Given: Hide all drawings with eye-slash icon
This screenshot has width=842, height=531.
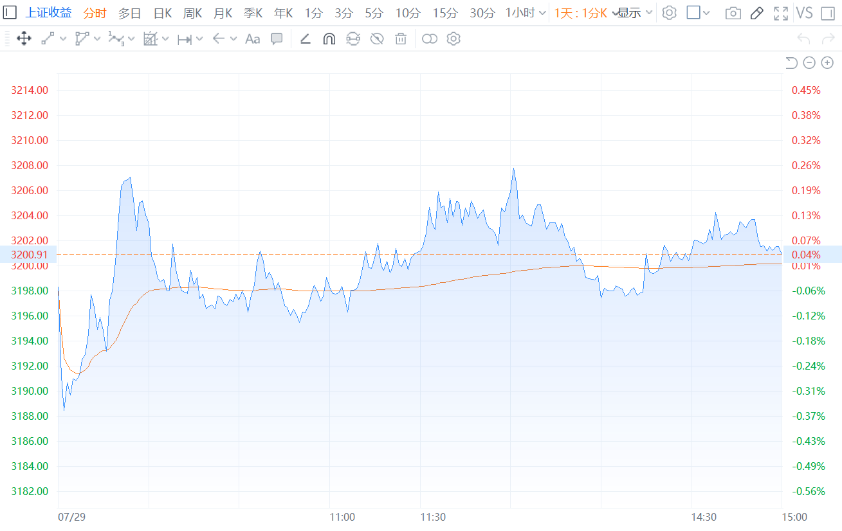Looking at the screenshot, I should point(377,39).
